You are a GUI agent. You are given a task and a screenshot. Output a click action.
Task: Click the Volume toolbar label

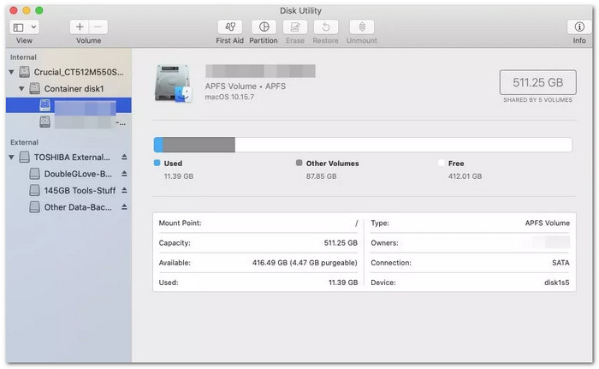(89, 40)
